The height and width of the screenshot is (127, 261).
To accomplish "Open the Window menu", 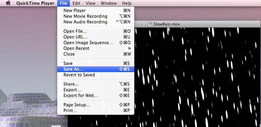I will pyautogui.click(x=109, y=3).
